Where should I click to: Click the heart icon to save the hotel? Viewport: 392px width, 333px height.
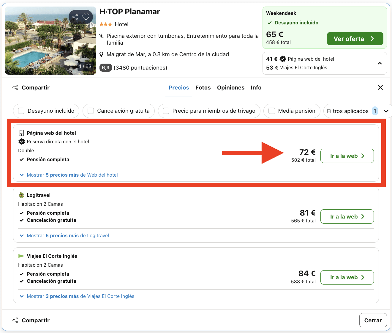coord(86,17)
